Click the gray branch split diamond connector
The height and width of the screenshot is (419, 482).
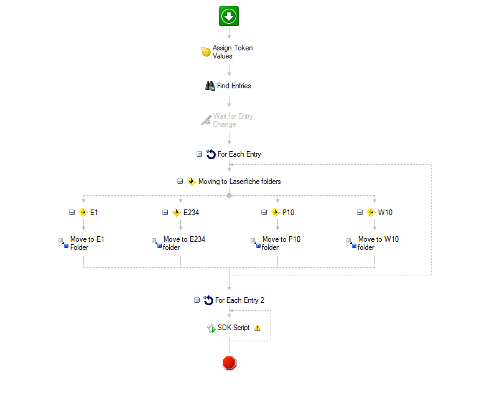tap(229, 195)
